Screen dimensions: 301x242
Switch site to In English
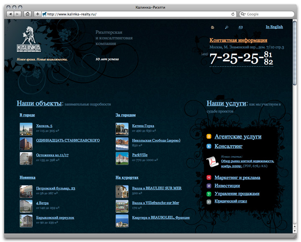[x=274, y=27]
